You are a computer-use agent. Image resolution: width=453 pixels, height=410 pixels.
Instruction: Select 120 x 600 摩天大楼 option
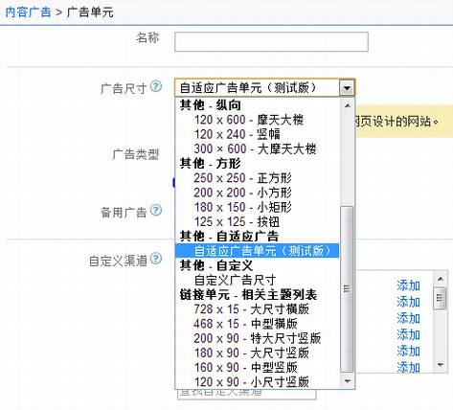(x=249, y=120)
